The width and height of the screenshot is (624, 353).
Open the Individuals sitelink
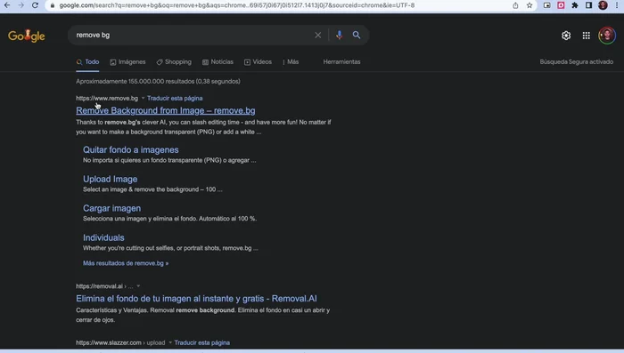click(x=103, y=237)
